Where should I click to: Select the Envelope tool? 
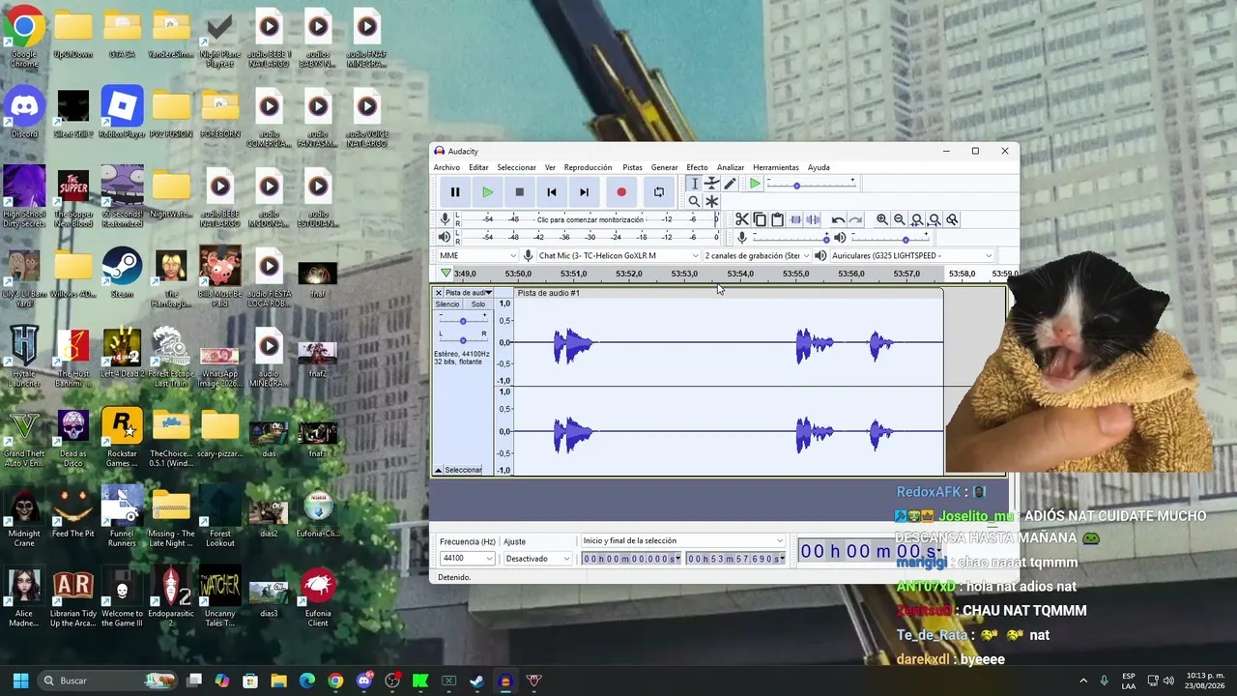[712, 184]
